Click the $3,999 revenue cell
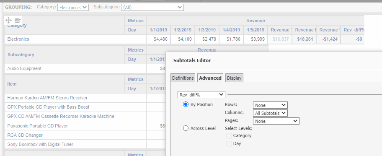The height and width of the screenshot is (156, 382). coord(256,39)
